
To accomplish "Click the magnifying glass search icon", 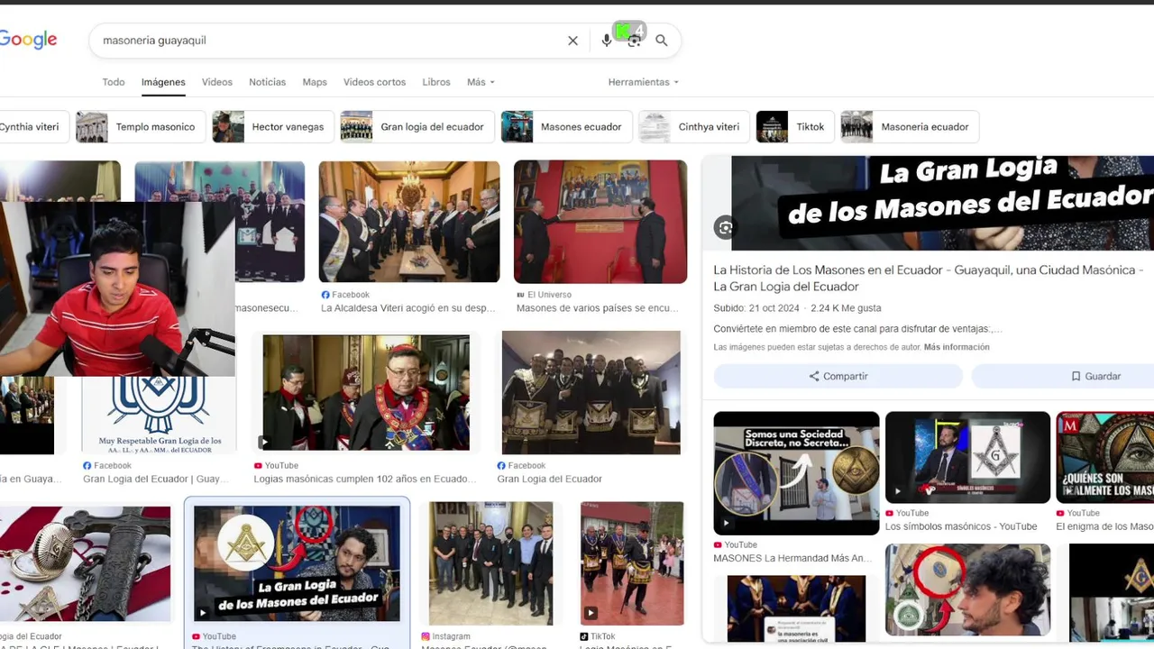I will coord(662,41).
